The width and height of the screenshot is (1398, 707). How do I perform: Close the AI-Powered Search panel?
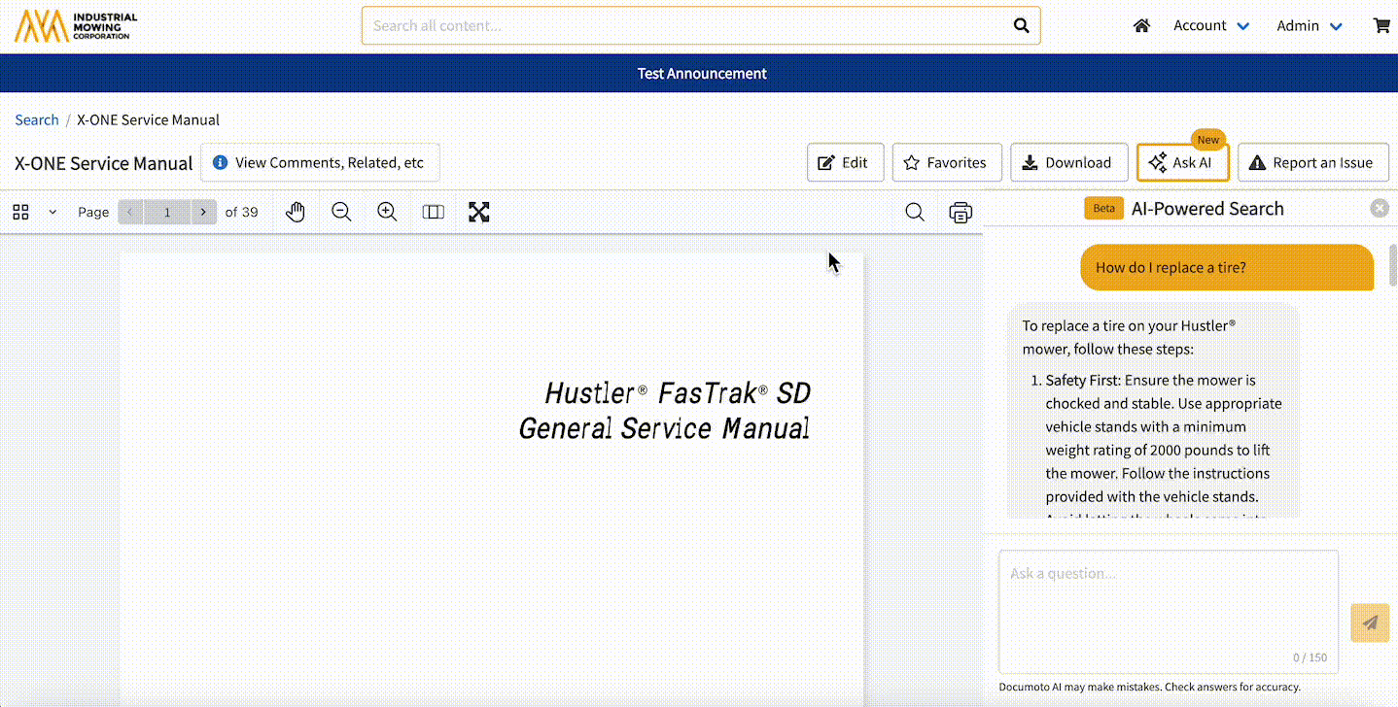click(1380, 208)
